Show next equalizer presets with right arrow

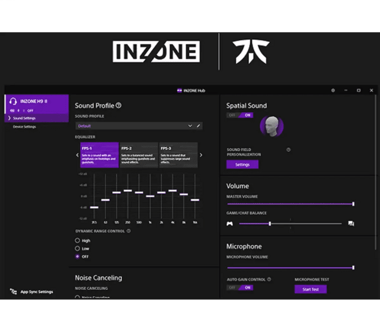201,155
